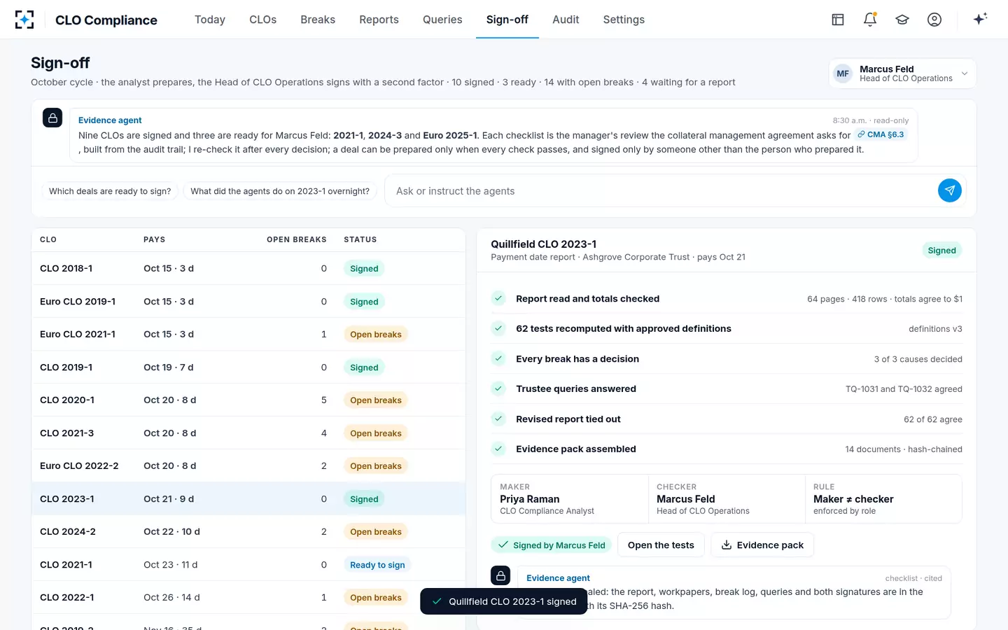Click 'TQ-1031 and TQ-1032 agreed' detail
This screenshot has height=630, width=1008.
(x=904, y=389)
